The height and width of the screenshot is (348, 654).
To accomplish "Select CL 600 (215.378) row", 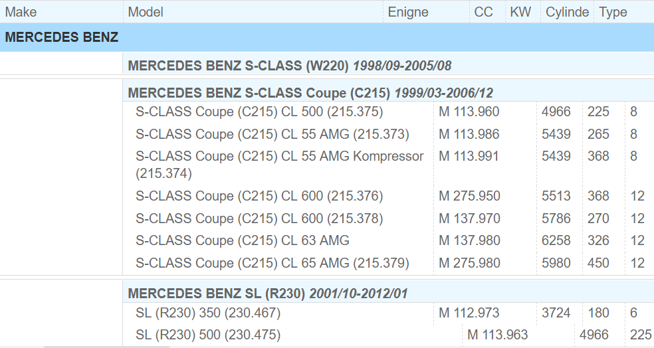I will coord(259,218).
